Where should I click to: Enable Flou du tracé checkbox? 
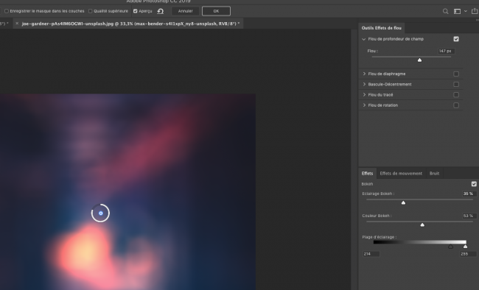pos(456,95)
